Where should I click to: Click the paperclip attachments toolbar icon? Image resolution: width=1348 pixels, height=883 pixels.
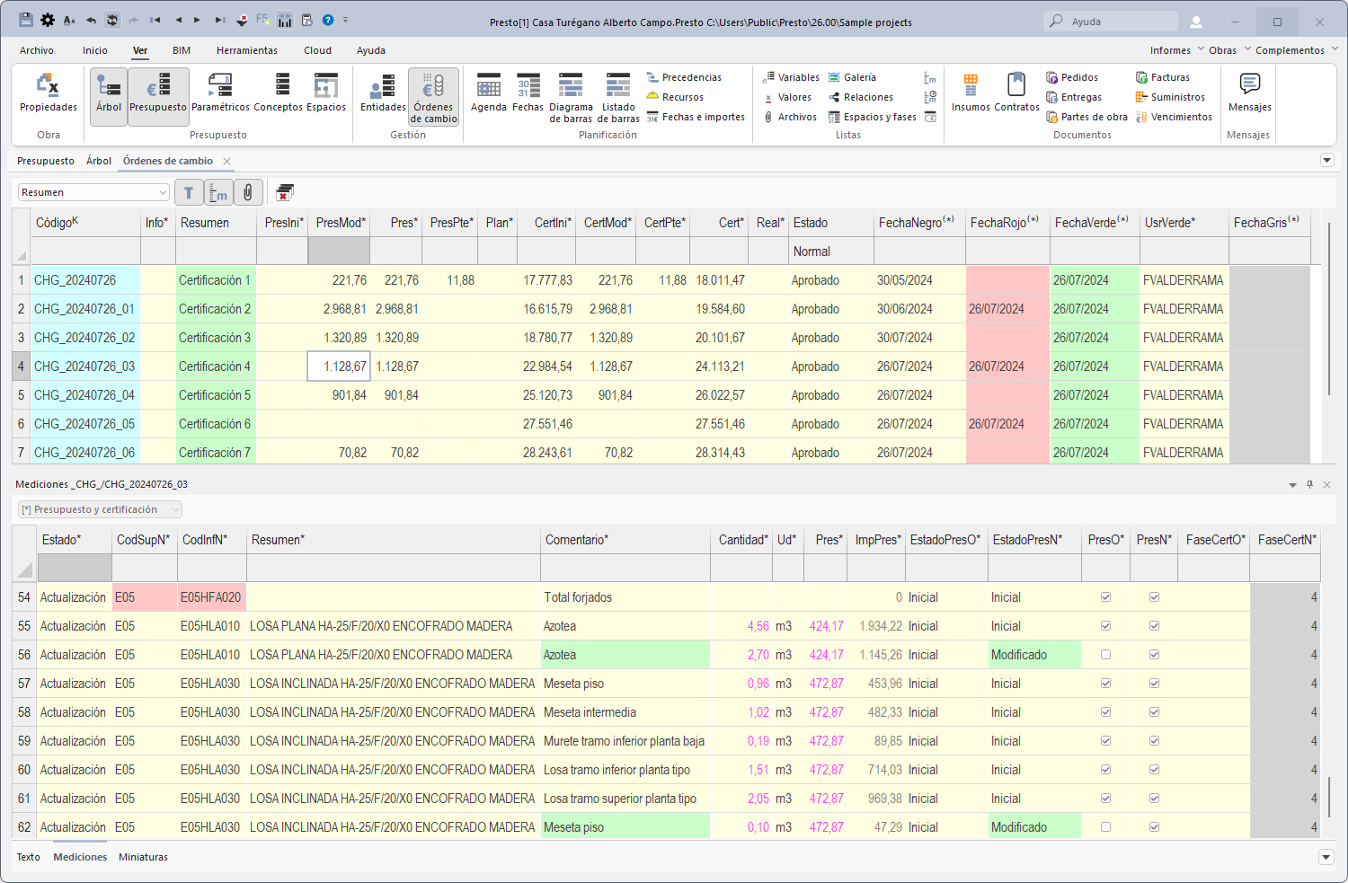[248, 192]
